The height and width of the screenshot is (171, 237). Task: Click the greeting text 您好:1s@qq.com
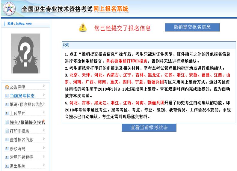click(x=19, y=24)
